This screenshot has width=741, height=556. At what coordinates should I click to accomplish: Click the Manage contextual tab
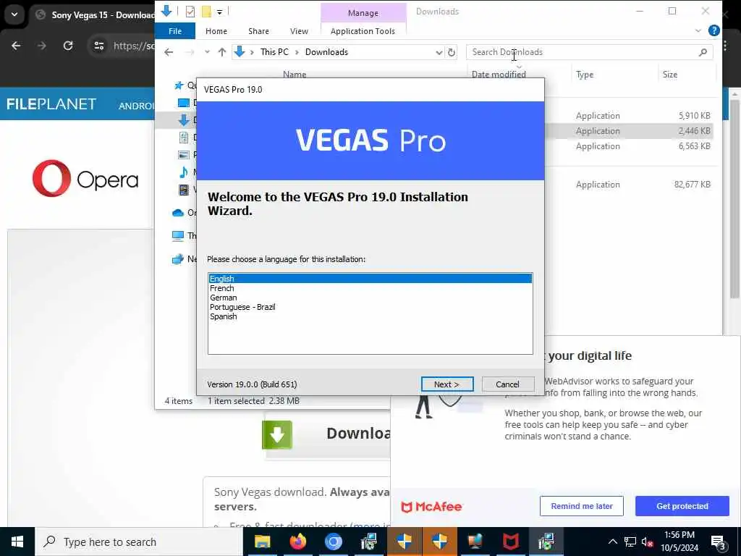[363, 13]
